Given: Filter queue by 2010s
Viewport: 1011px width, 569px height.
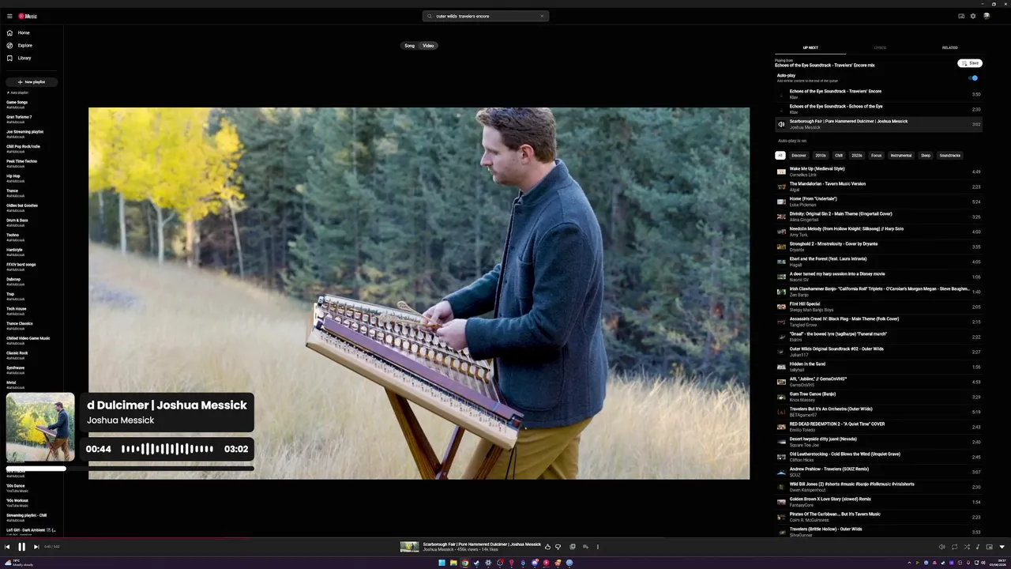Looking at the screenshot, I should [821, 156].
